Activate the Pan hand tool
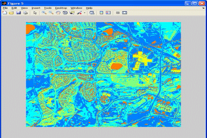207x138 pixels. [58, 13]
